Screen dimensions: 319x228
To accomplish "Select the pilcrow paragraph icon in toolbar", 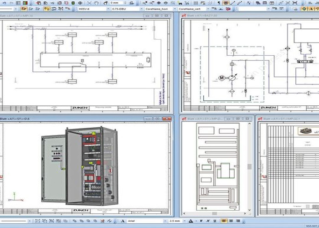I will click(x=218, y=3).
